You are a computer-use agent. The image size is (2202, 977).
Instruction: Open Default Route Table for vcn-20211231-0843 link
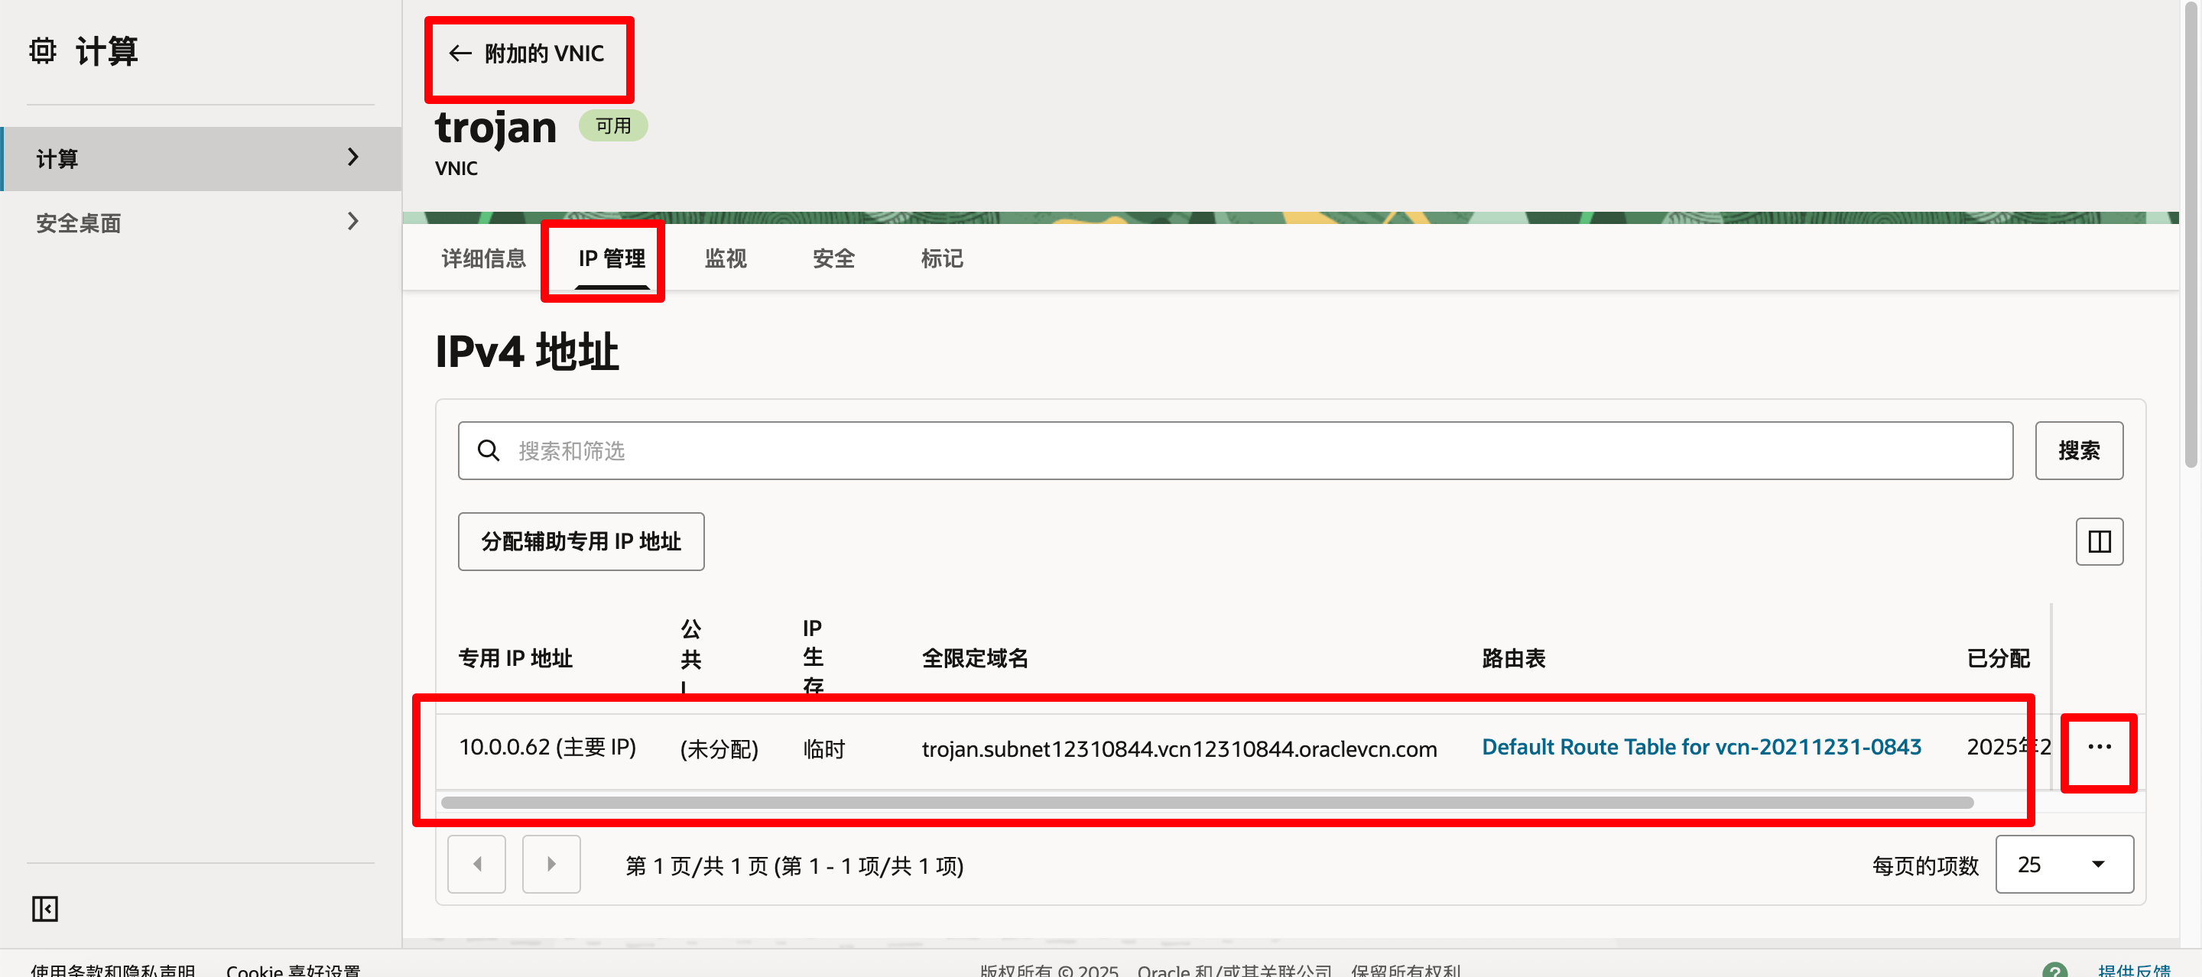coord(1700,747)
